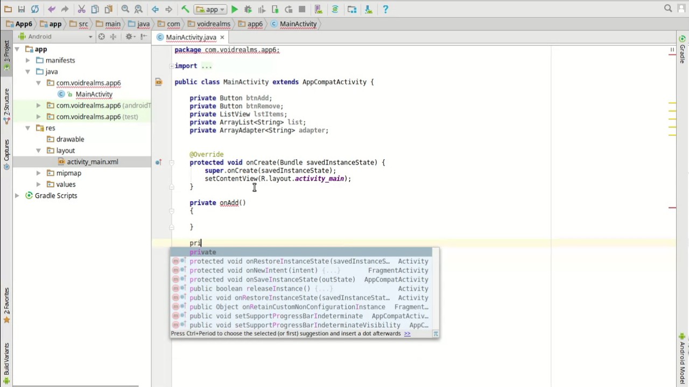The height and width of the screenshot is (387, 689).
Task: Click the Paste clipboard icon
Action: pyautogui.click(x=108, y=9)
